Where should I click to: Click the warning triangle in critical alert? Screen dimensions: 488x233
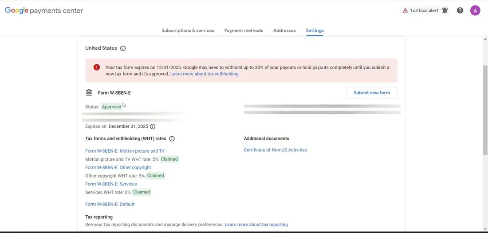click(405, 11)
